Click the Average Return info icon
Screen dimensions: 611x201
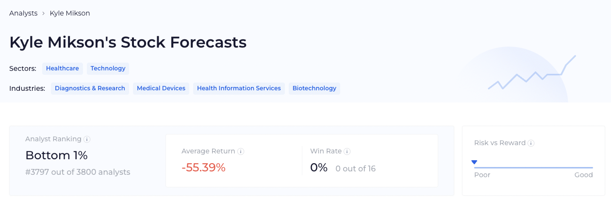pyautogui.click(x=241, y=151)
